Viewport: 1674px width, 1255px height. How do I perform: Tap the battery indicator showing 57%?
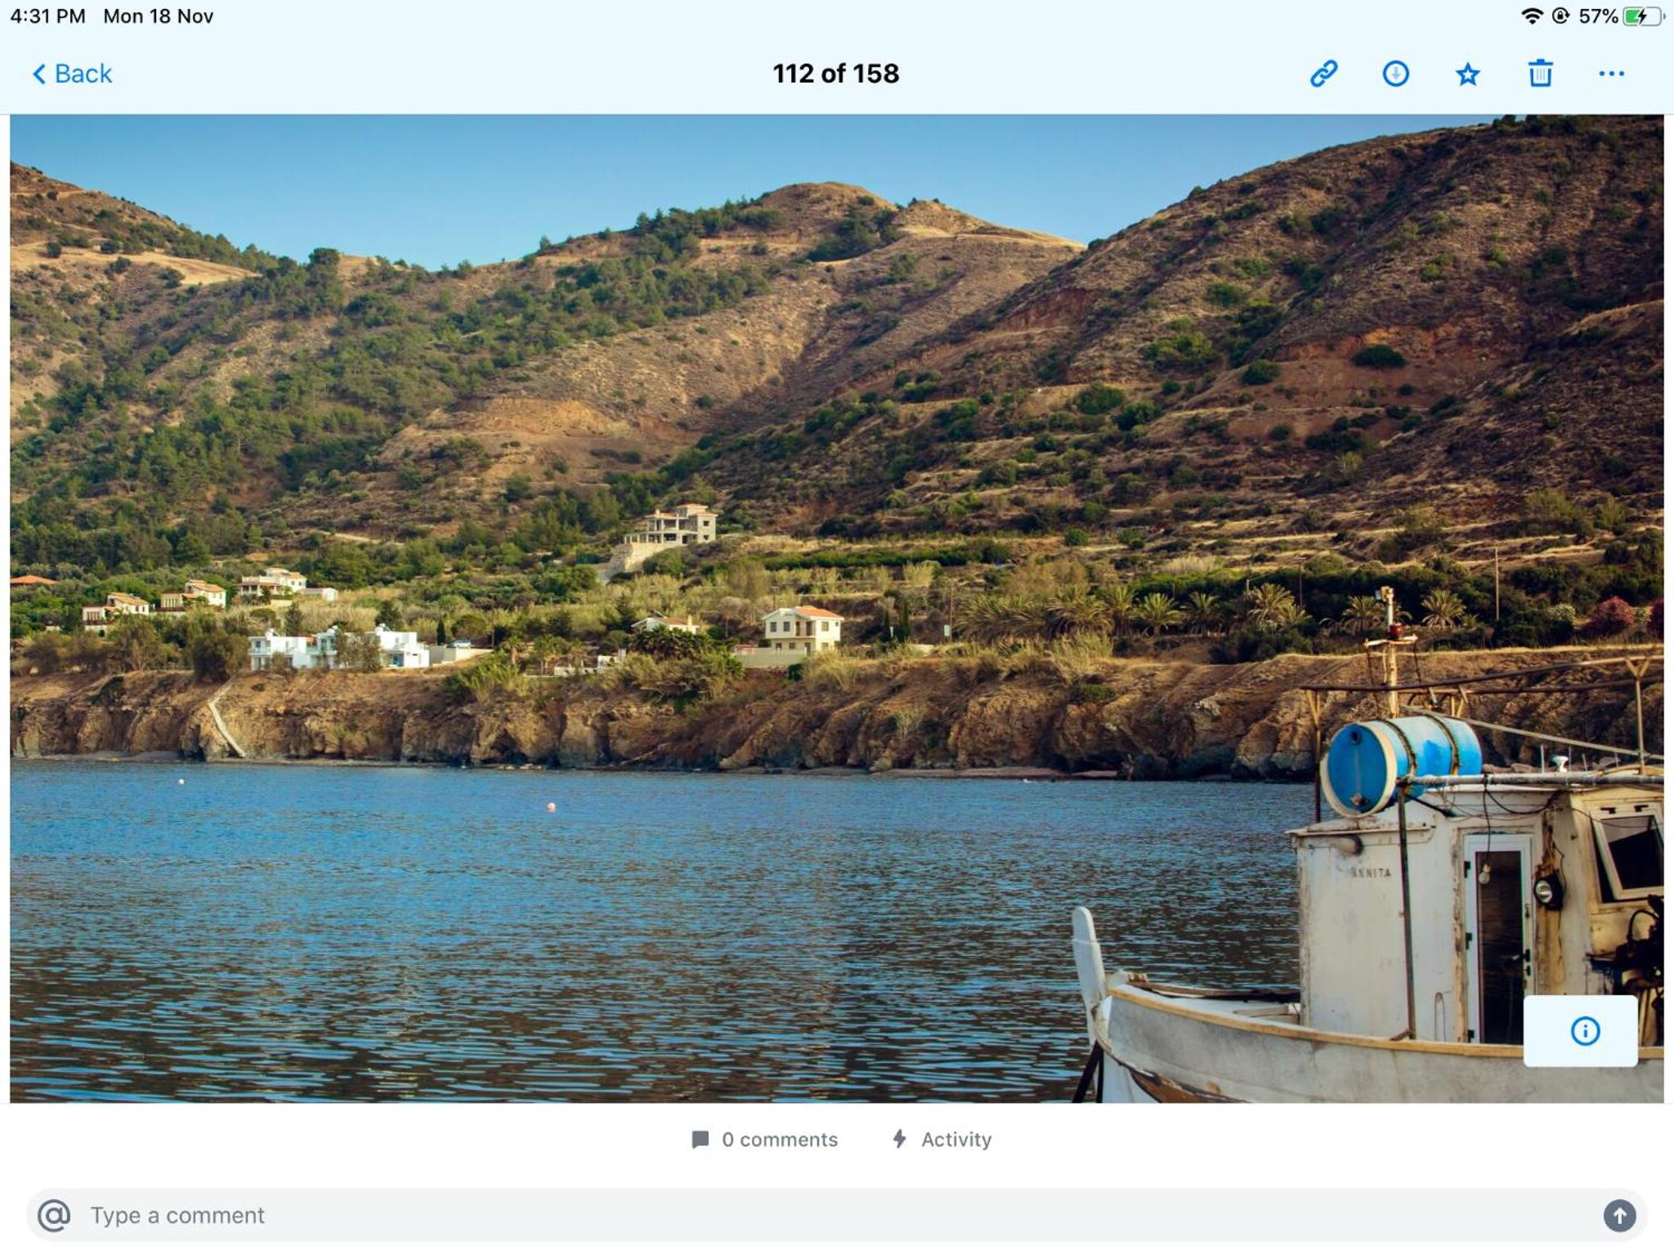(x=1621, y=16)
